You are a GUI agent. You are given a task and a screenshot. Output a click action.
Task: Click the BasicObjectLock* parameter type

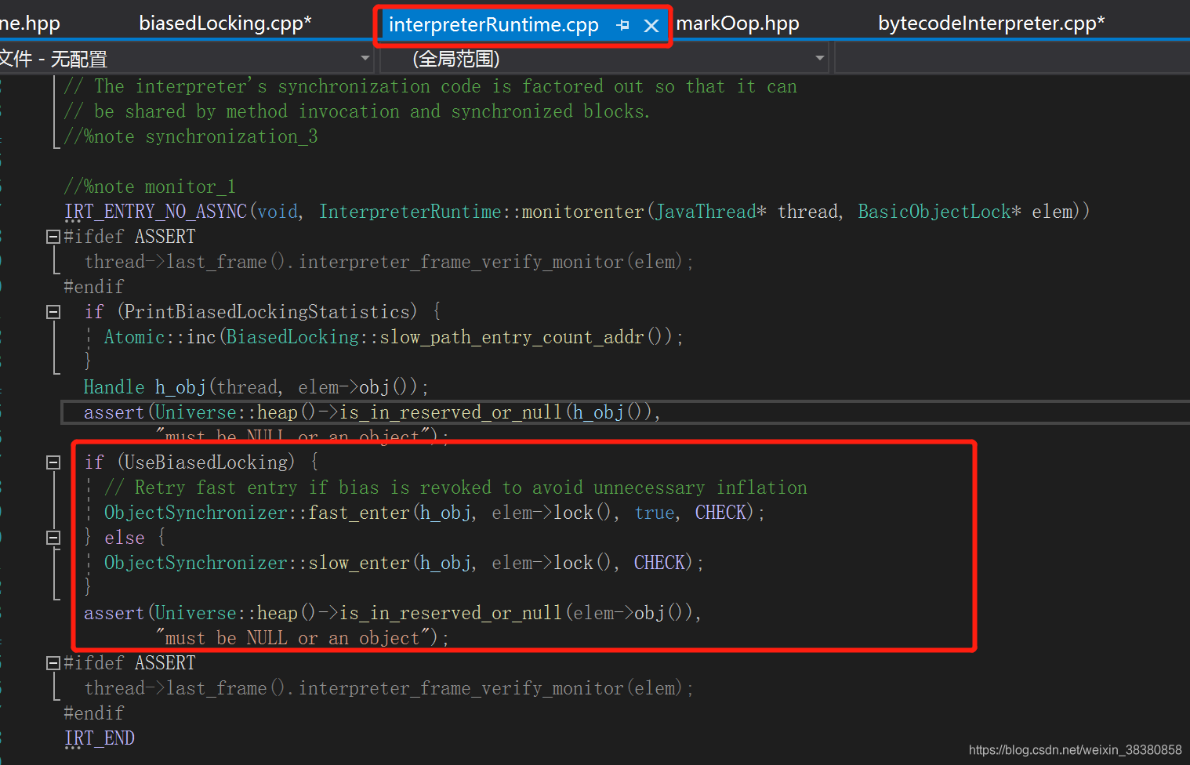[x=939, y=212]
